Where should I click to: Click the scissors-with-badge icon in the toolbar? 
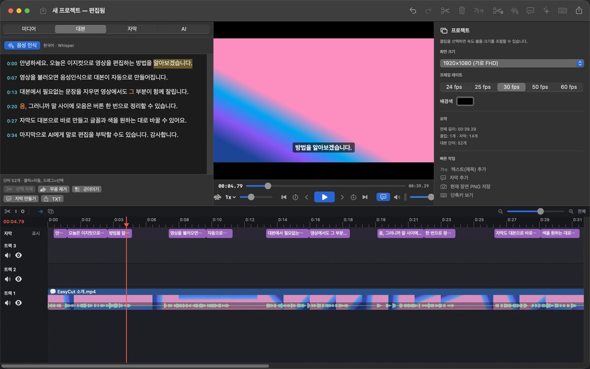pyautogui.click(x=498, y=10)
